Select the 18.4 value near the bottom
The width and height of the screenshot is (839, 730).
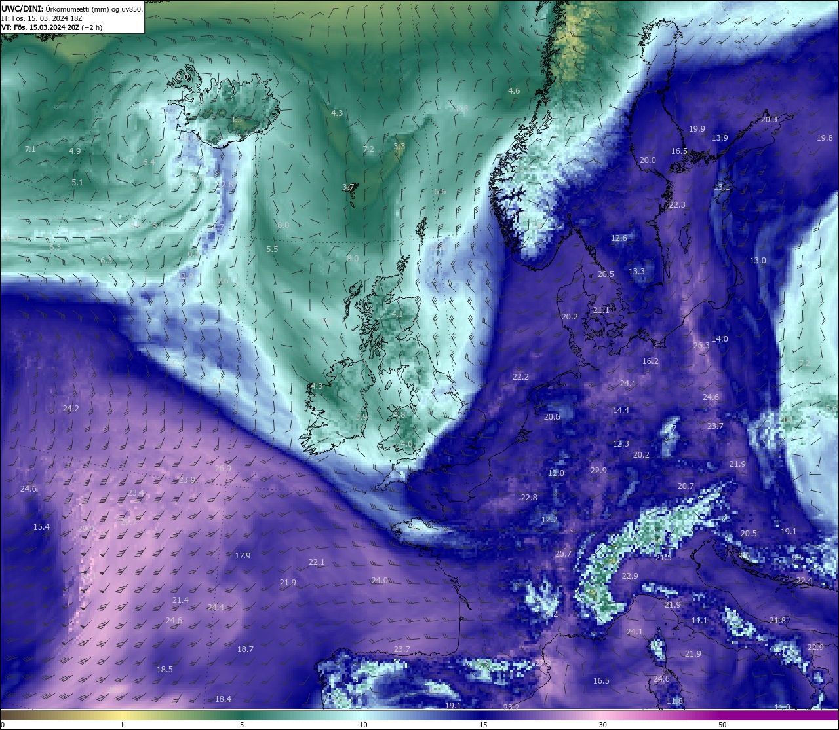pos(223,699)
